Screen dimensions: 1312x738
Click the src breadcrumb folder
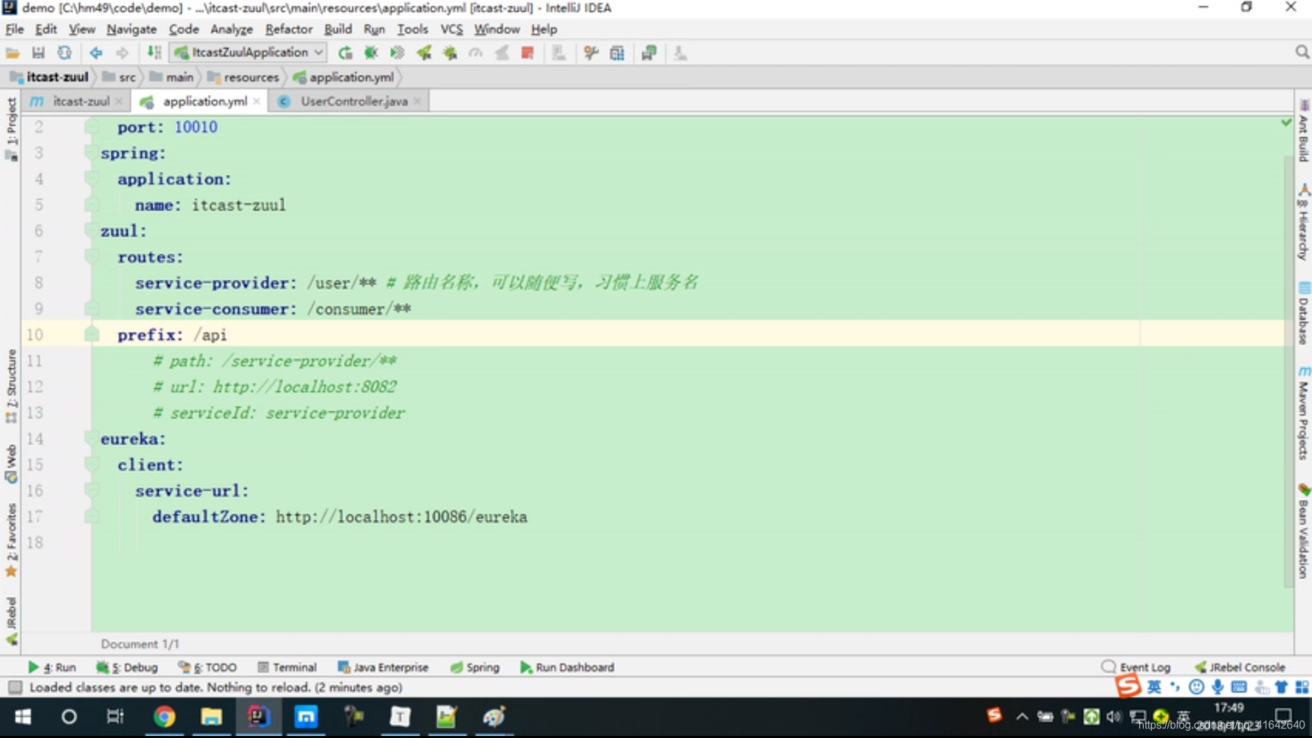tap(120, 77)
